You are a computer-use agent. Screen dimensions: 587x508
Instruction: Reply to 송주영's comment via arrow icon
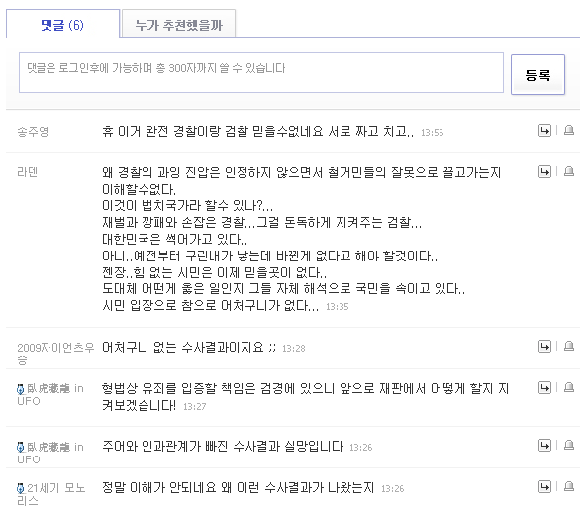(544, 131)
